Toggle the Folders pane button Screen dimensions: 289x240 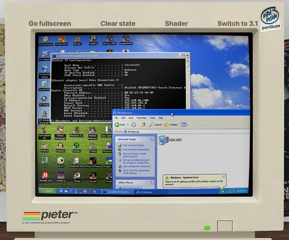click(171, 125)
